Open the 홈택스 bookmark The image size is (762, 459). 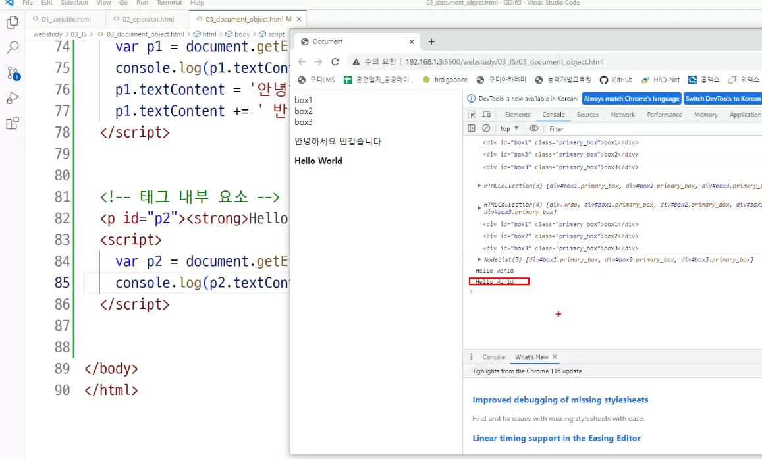703,80
